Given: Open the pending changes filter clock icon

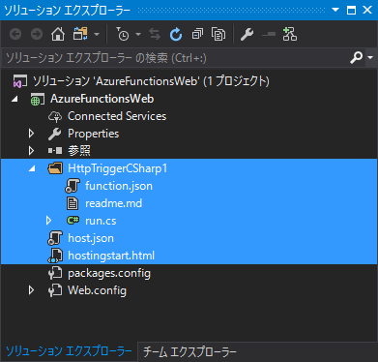Looking at the screenshot, I should point(123,34).
